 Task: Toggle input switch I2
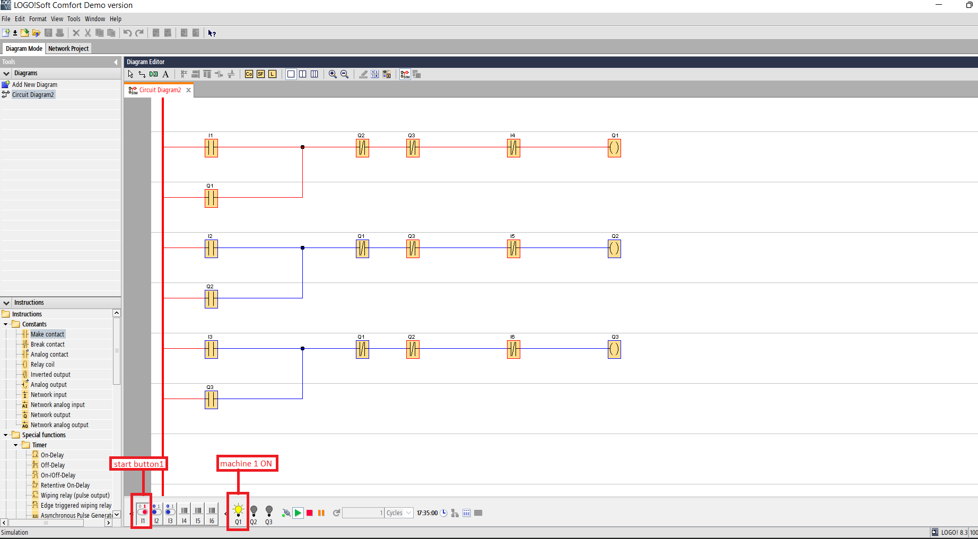pyautogui.click(x=156, y=512)
